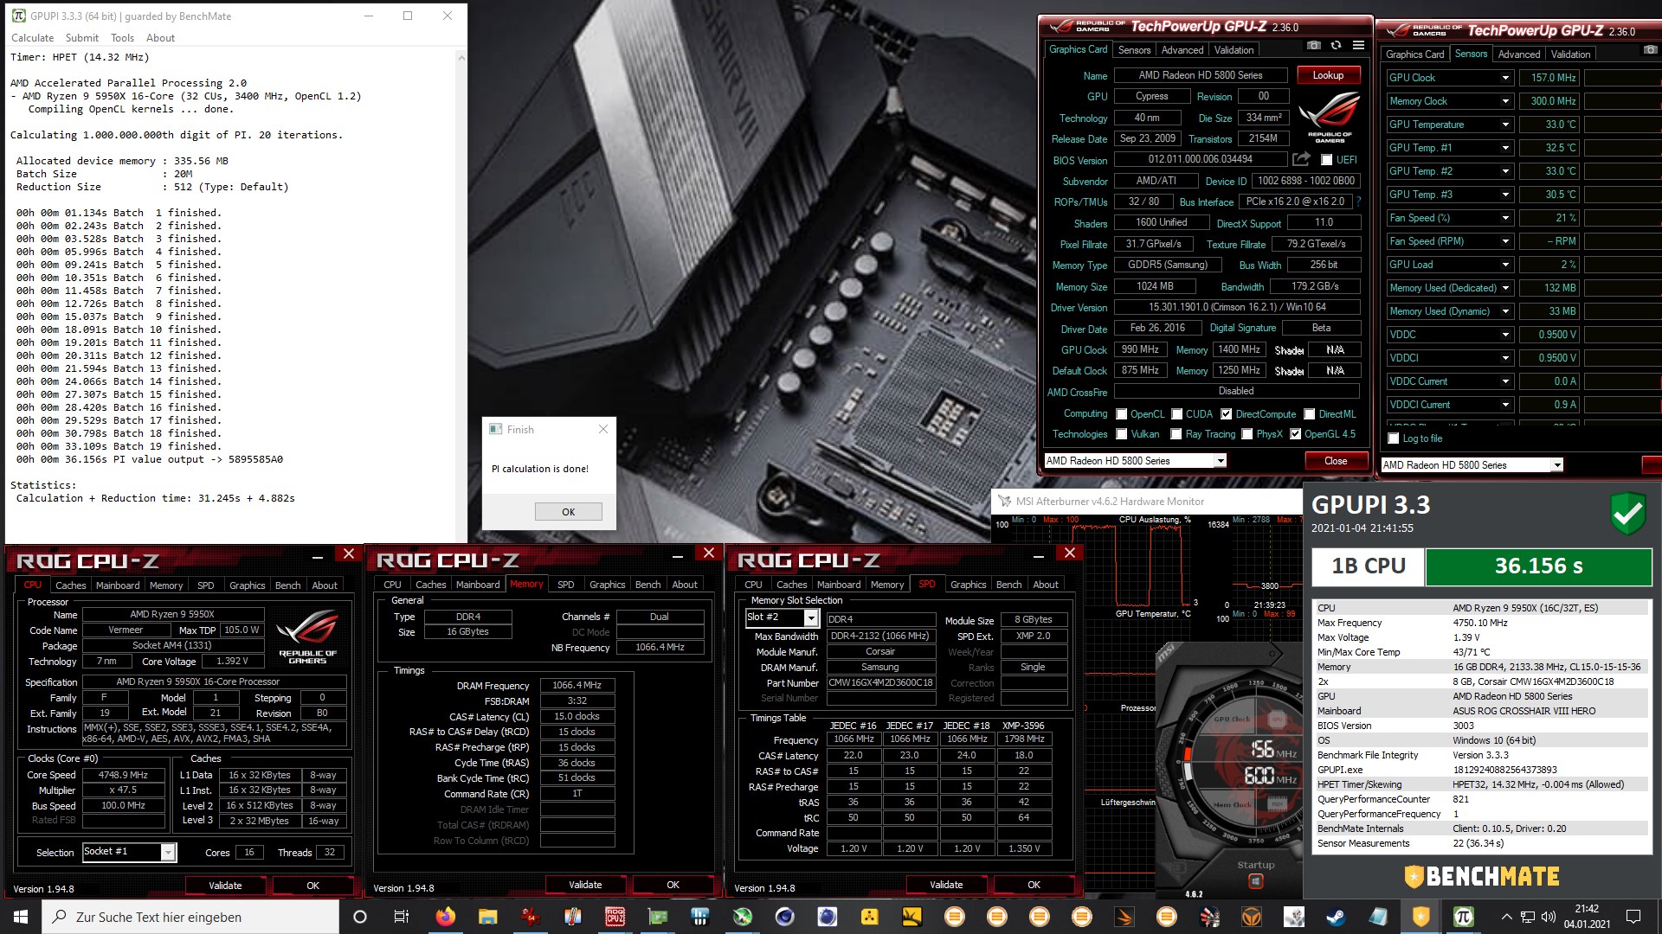Toggle the UEFI checkbox
The height and width of the screenshot is (934, 1662).
(1326, 160)
